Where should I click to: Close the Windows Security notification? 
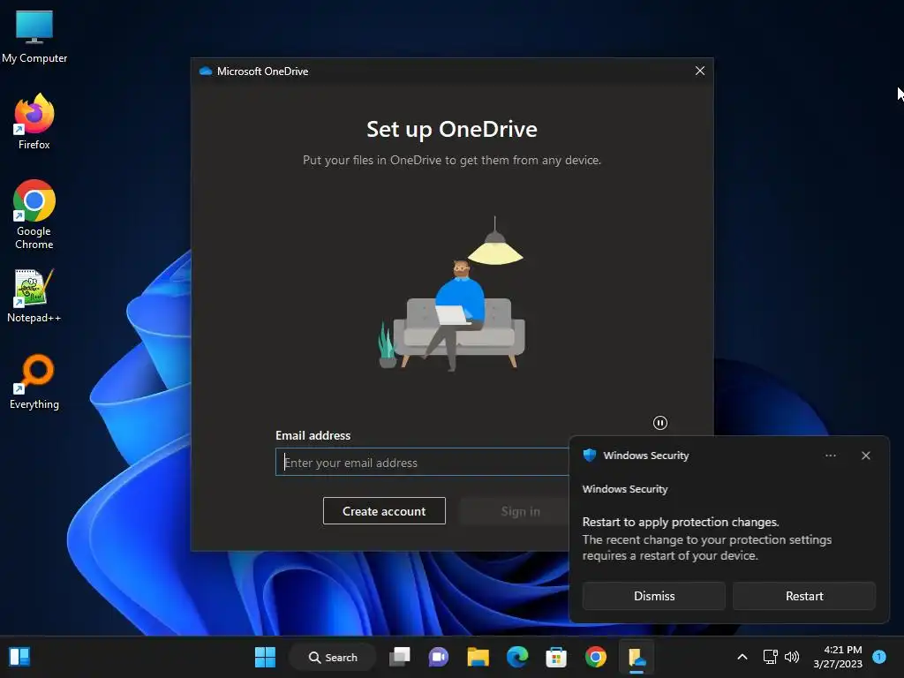(865, 456)
